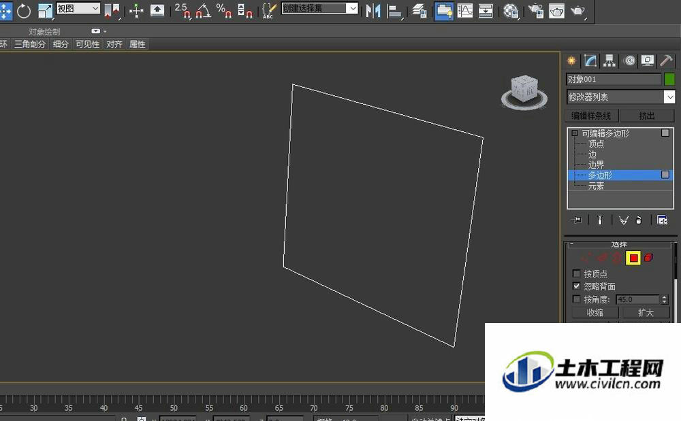Click the Edit Named Selection Sets icon
The image size is (681, 421).
click(x=269, y=11)
